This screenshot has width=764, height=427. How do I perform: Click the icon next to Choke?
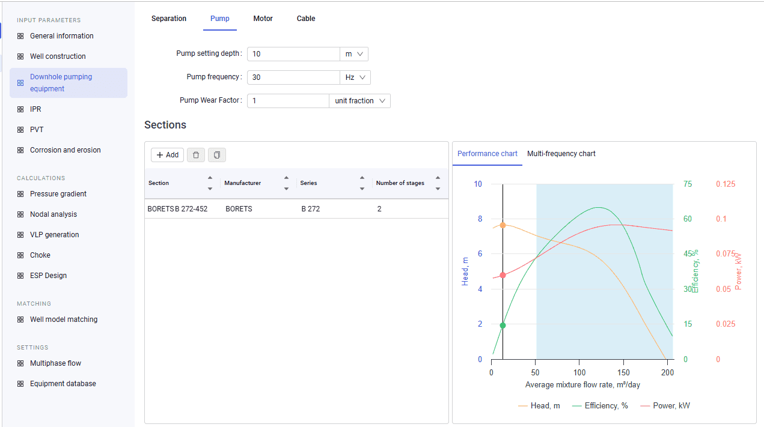click(20, 255)
